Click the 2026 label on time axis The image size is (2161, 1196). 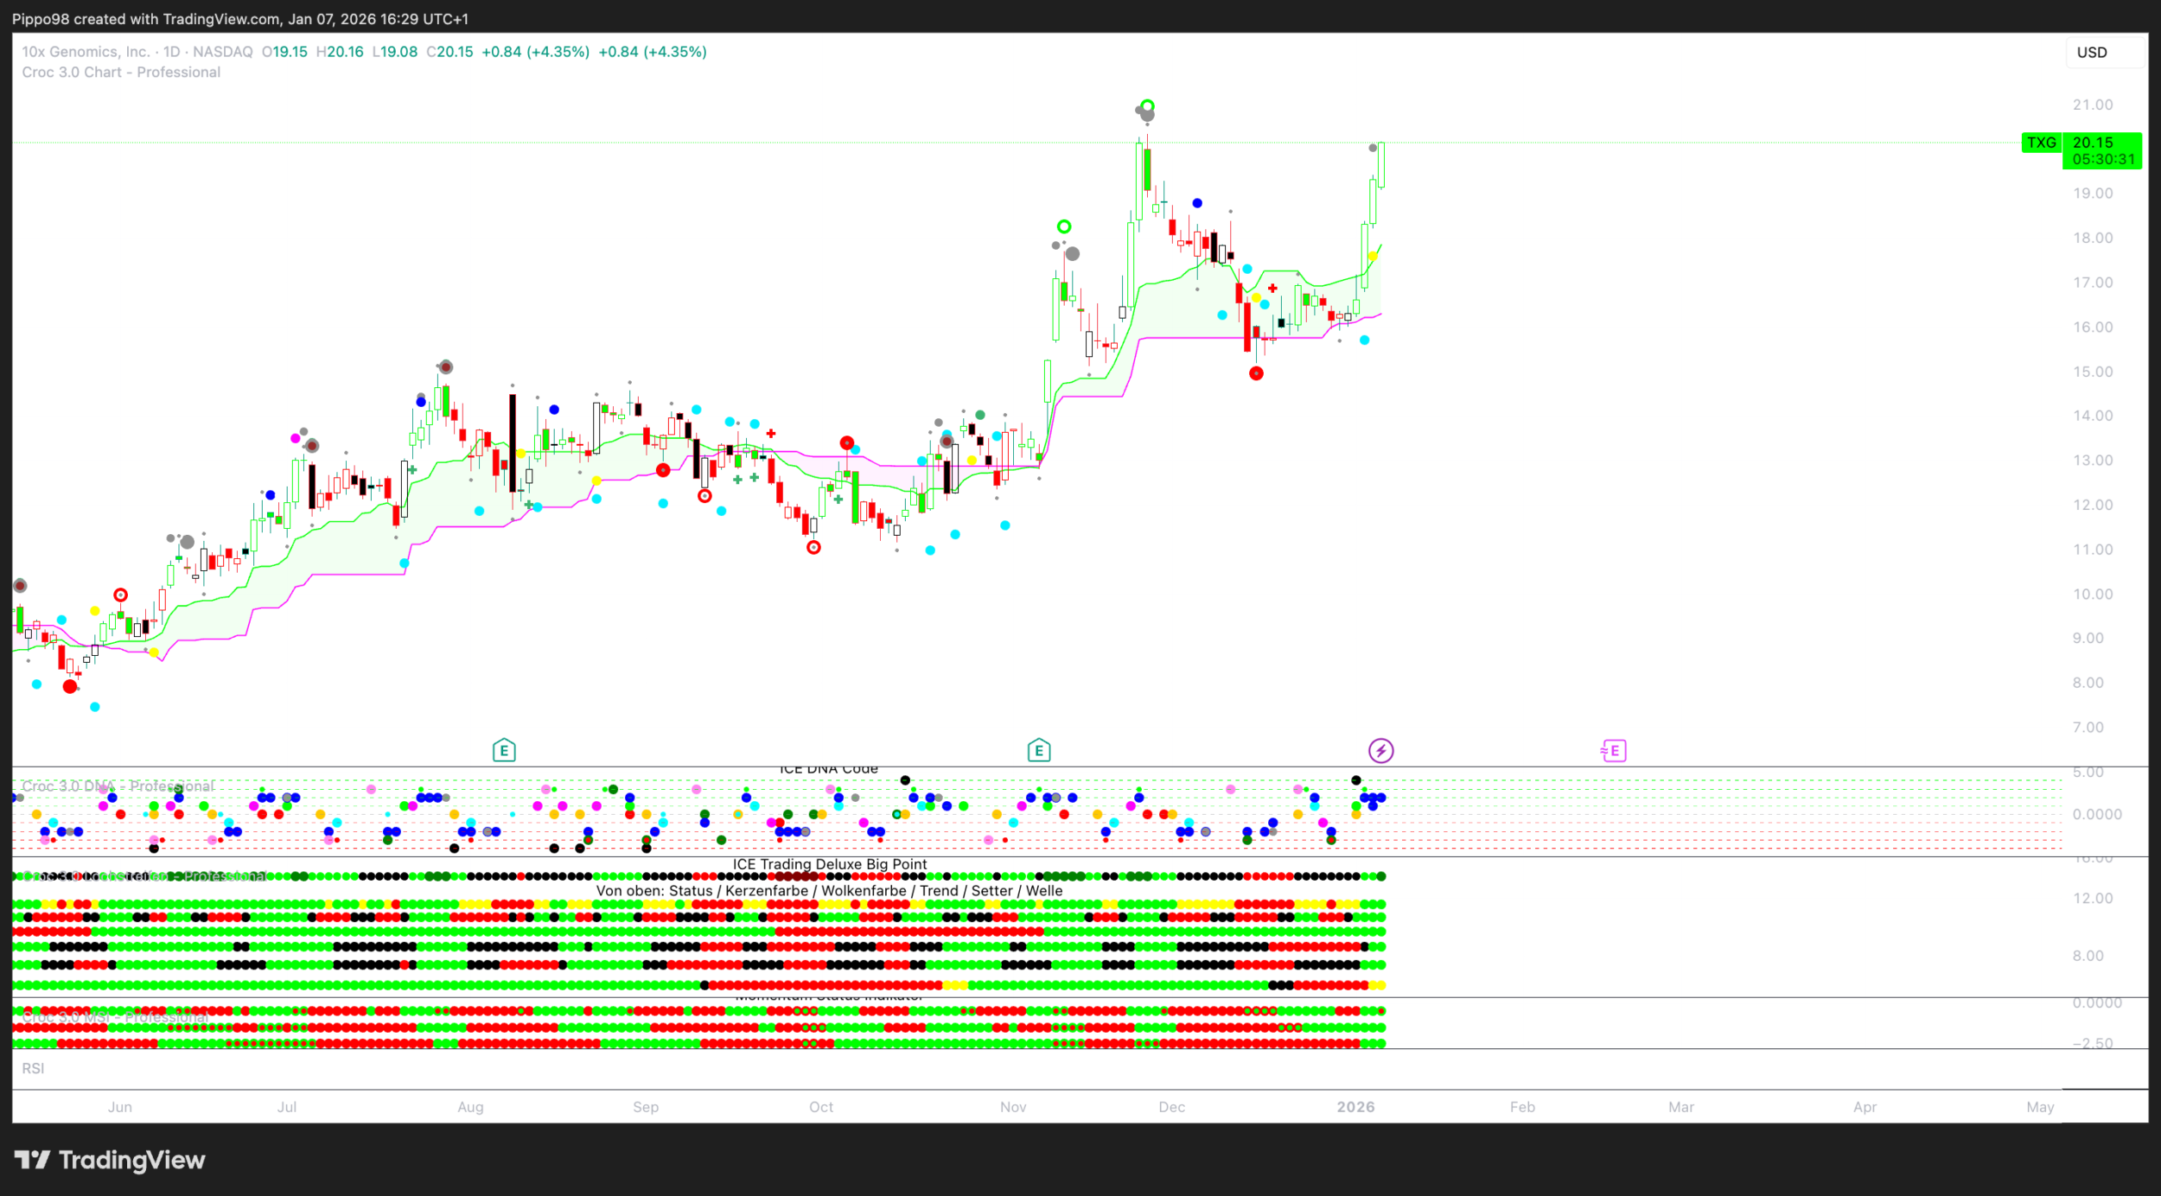point(1355,1107)
